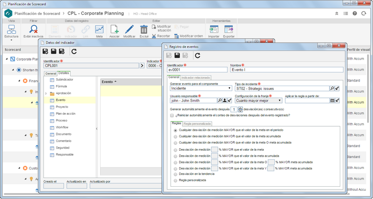Enable Reiniciar automáticamente el conteo checkbox
Image resolution: width=373 pixels, height=199 pixels.
172,116
